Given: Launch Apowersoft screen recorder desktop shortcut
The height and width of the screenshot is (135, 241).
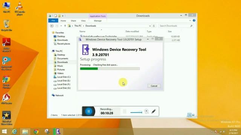Looking at the screenshot, I should point(6,63).
